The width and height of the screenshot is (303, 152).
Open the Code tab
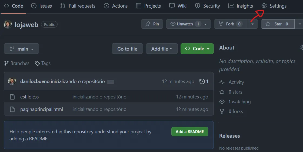click(x=13, y=6)
